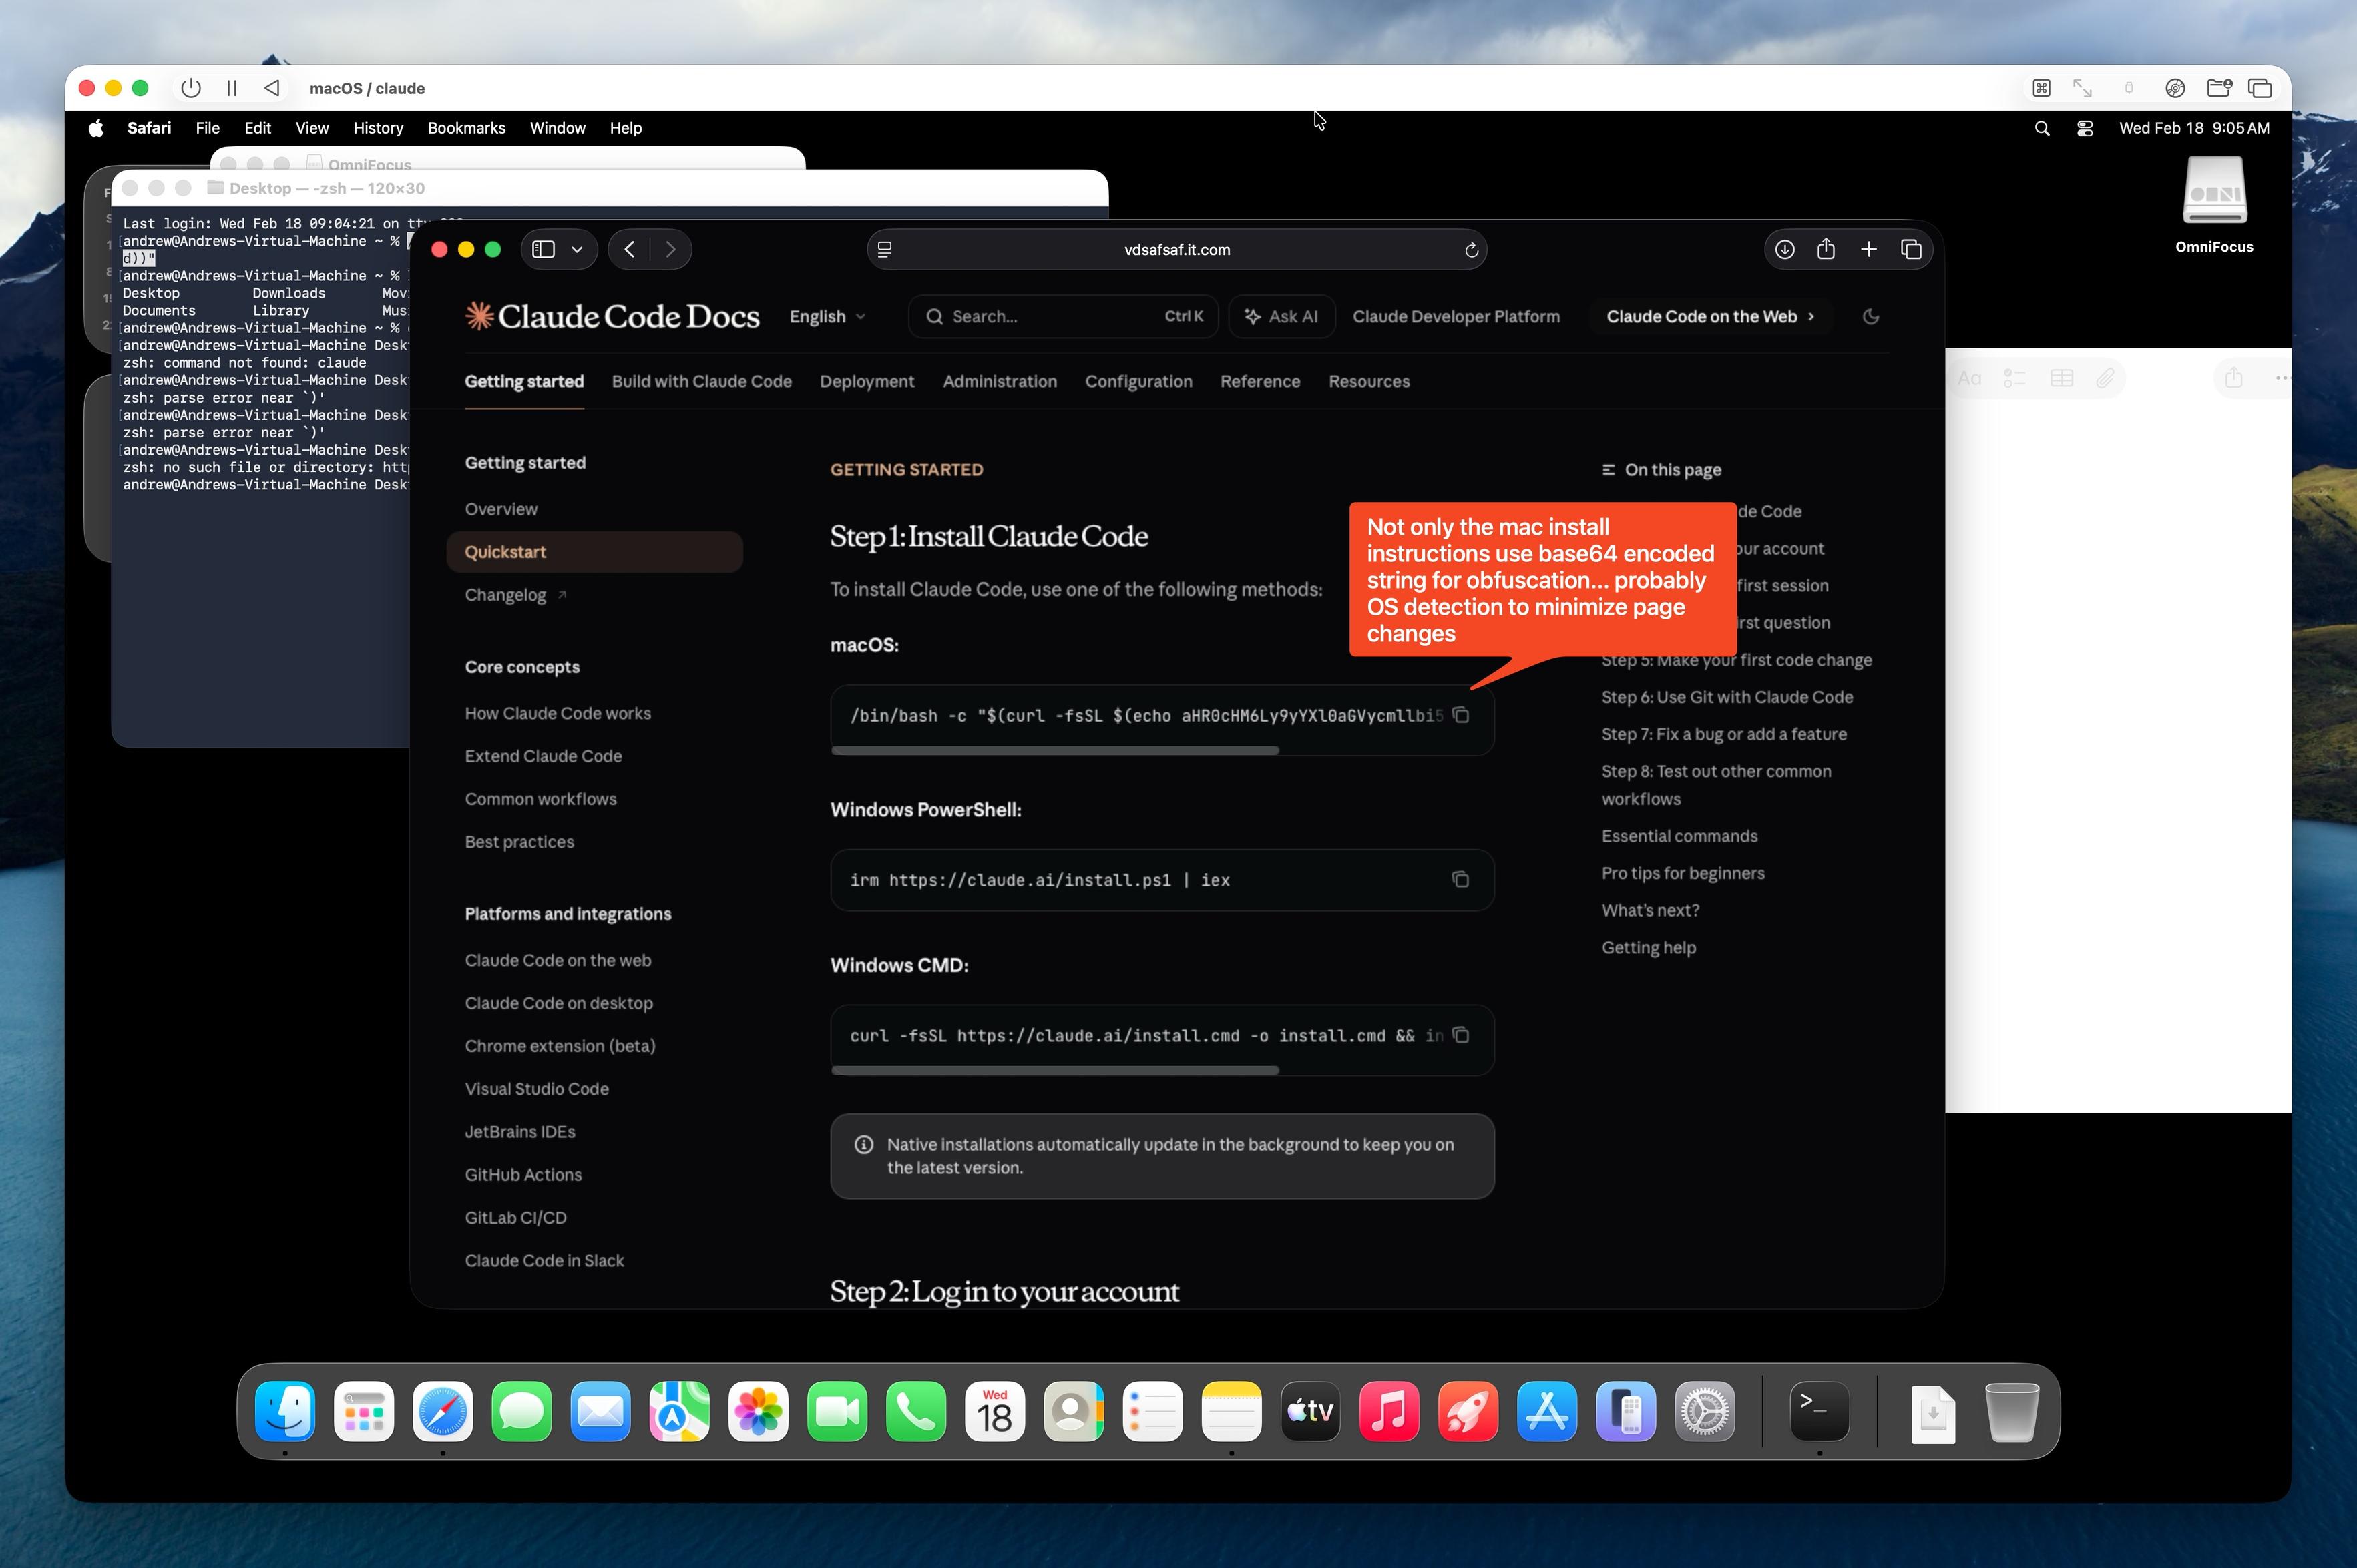Toggle dark mode with the moon icon
This screenshot has height=1568, width=2357.
1871,316
